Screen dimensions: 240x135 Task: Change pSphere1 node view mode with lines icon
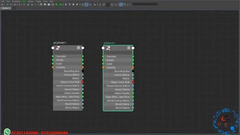click(129, 48)
